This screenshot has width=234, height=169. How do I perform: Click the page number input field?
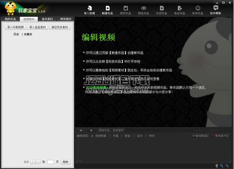51,162
